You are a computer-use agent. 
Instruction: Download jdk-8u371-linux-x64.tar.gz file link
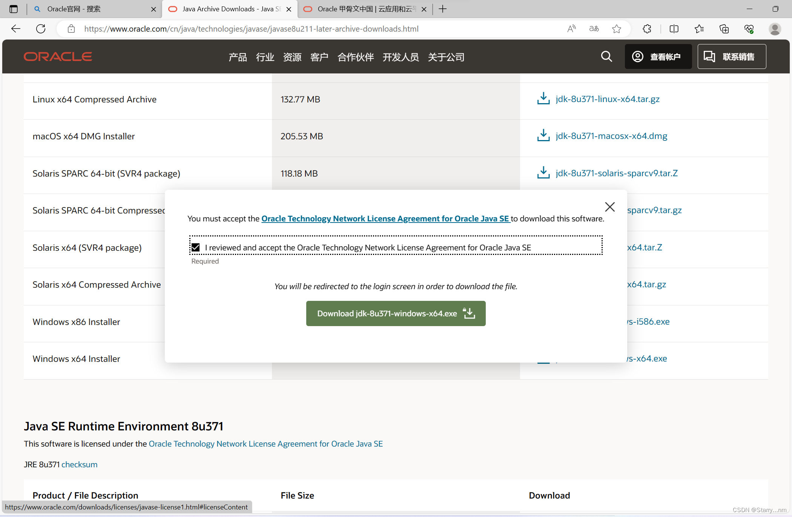coord(607,99)
